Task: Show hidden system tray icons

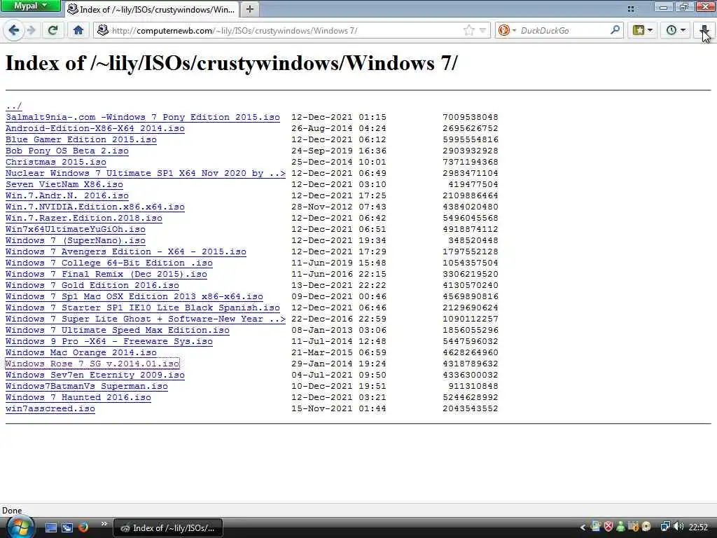Action: pyautogui.click(x=583, y=528)
